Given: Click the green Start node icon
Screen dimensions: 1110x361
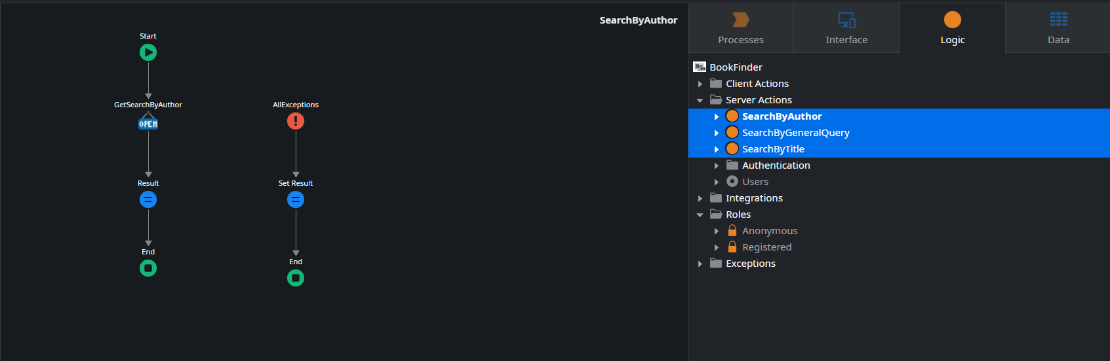Looking at the screenshot, I should (148, 52).
